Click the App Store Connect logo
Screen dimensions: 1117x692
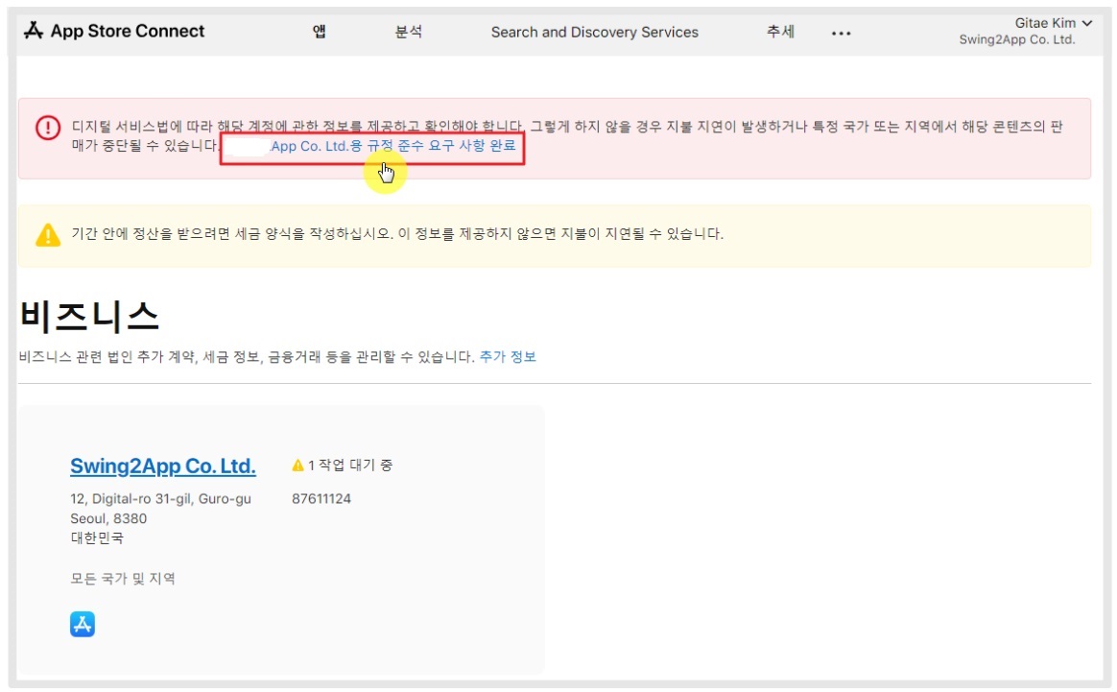pyautogui.click(x=114, y=31)
